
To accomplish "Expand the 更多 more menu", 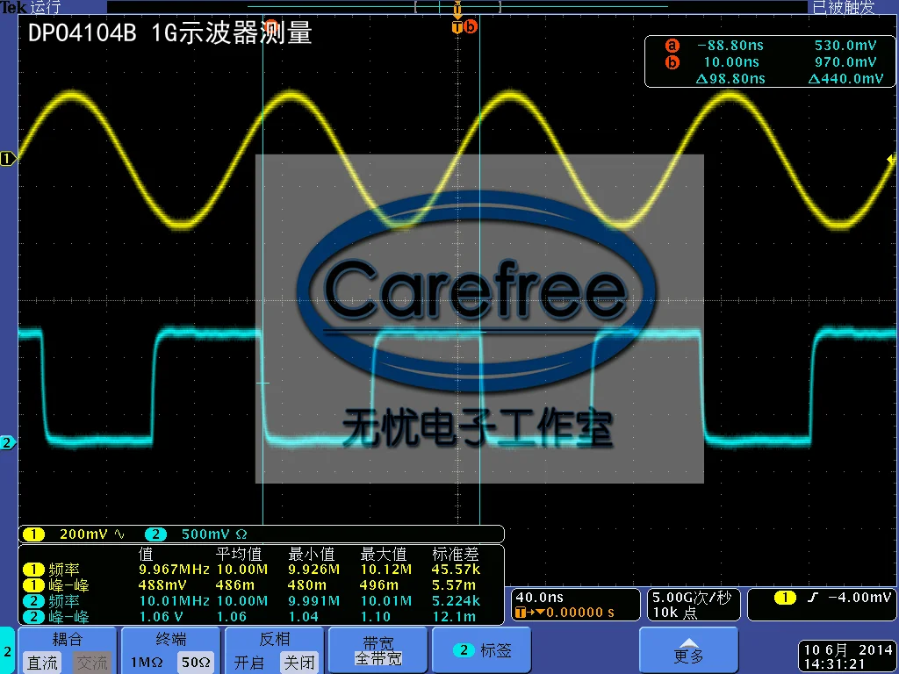I will [688, 651].
